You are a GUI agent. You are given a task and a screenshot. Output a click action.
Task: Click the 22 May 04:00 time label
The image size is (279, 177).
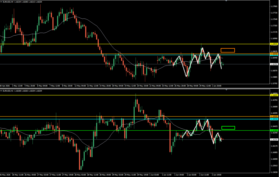[x=155, y=86]
